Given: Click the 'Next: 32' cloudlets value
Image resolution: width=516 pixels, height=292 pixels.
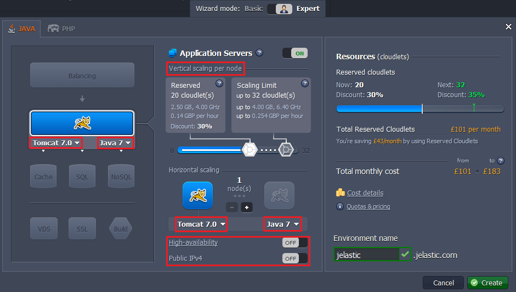Looking at the screenshot, I should pos(451,85).
